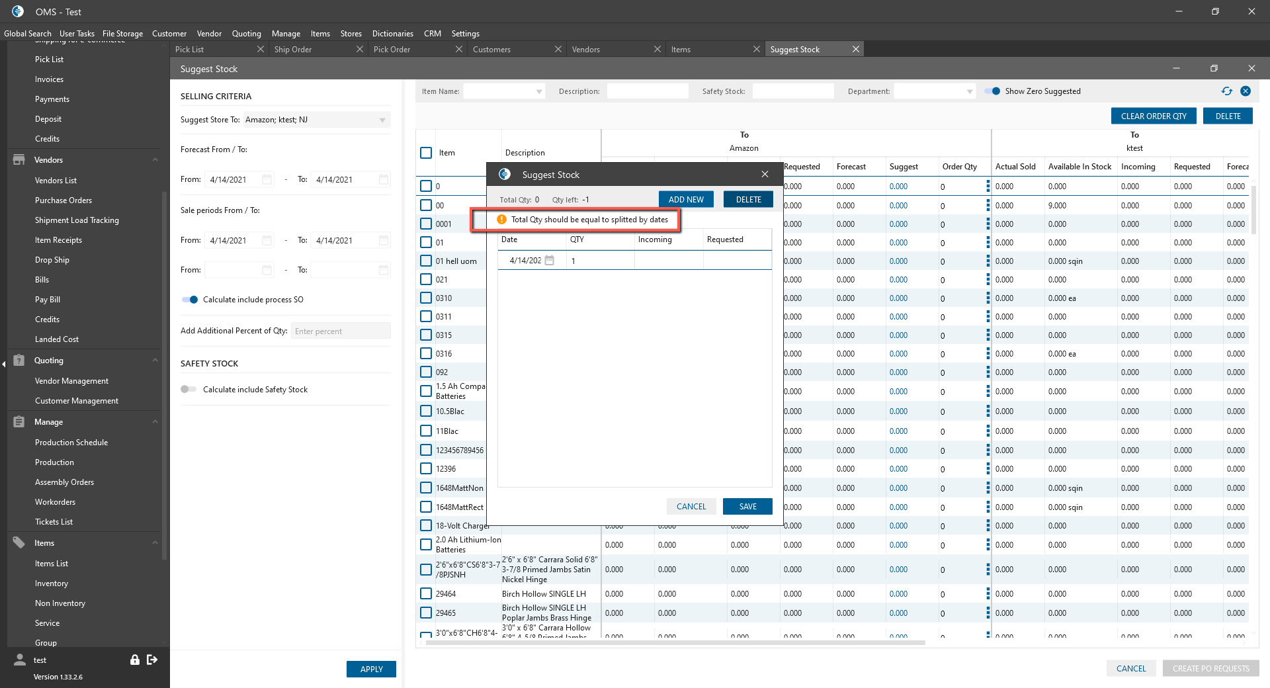Close the Suggest Stock popup dialog

765,174
